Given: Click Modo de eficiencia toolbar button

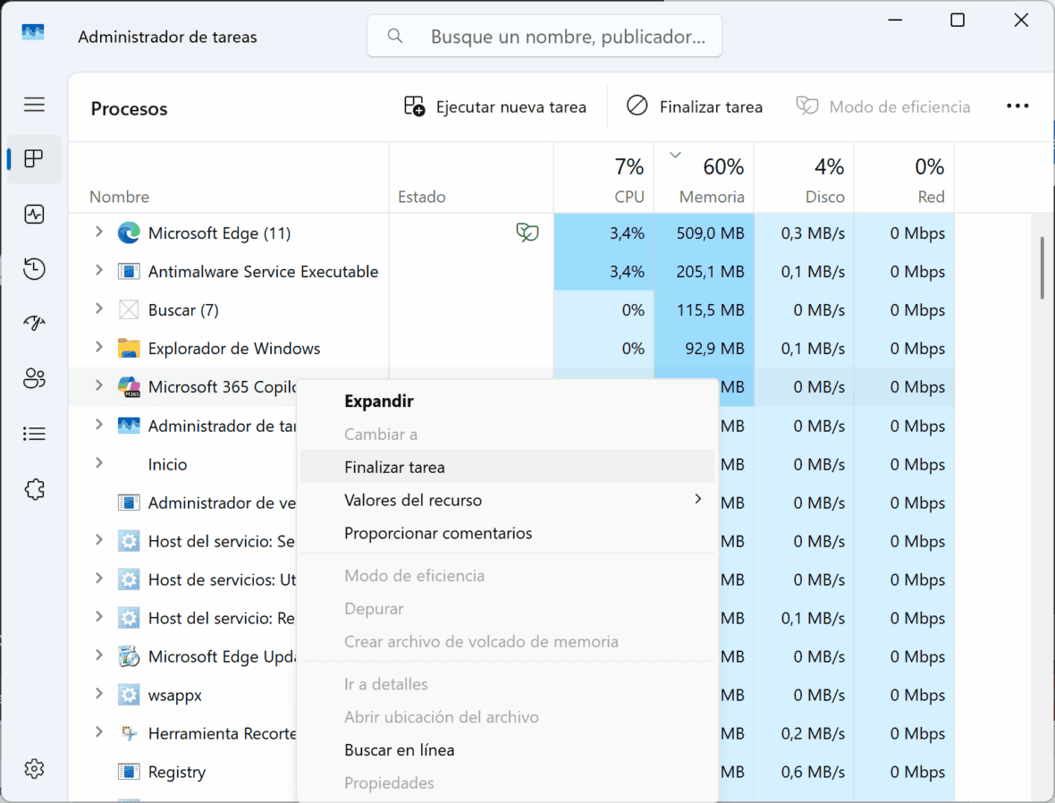Looking at the screenshot, I should click(882, 106).
